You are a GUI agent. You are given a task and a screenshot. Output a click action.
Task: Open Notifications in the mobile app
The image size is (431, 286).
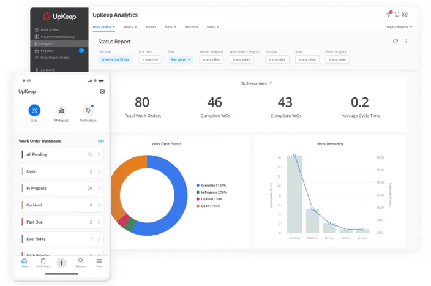[88, 110]
